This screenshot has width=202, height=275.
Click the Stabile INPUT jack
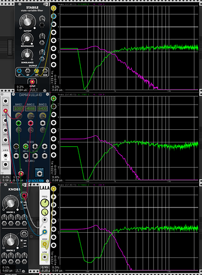tap(32, 81)
